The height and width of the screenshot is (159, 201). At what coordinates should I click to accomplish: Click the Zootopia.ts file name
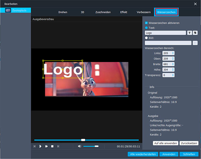point(19,10)
